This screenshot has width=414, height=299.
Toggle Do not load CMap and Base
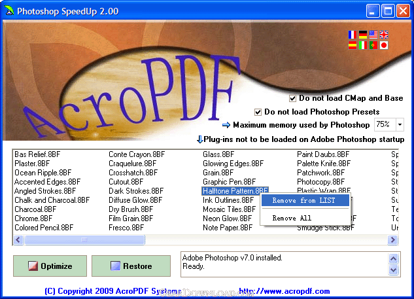point(292,99)
